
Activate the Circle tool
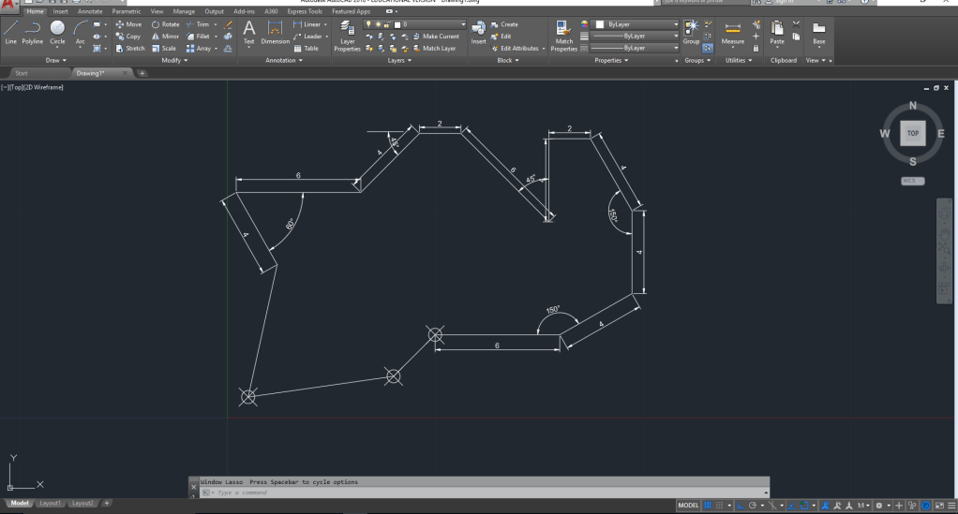click(x=57, y=32)
